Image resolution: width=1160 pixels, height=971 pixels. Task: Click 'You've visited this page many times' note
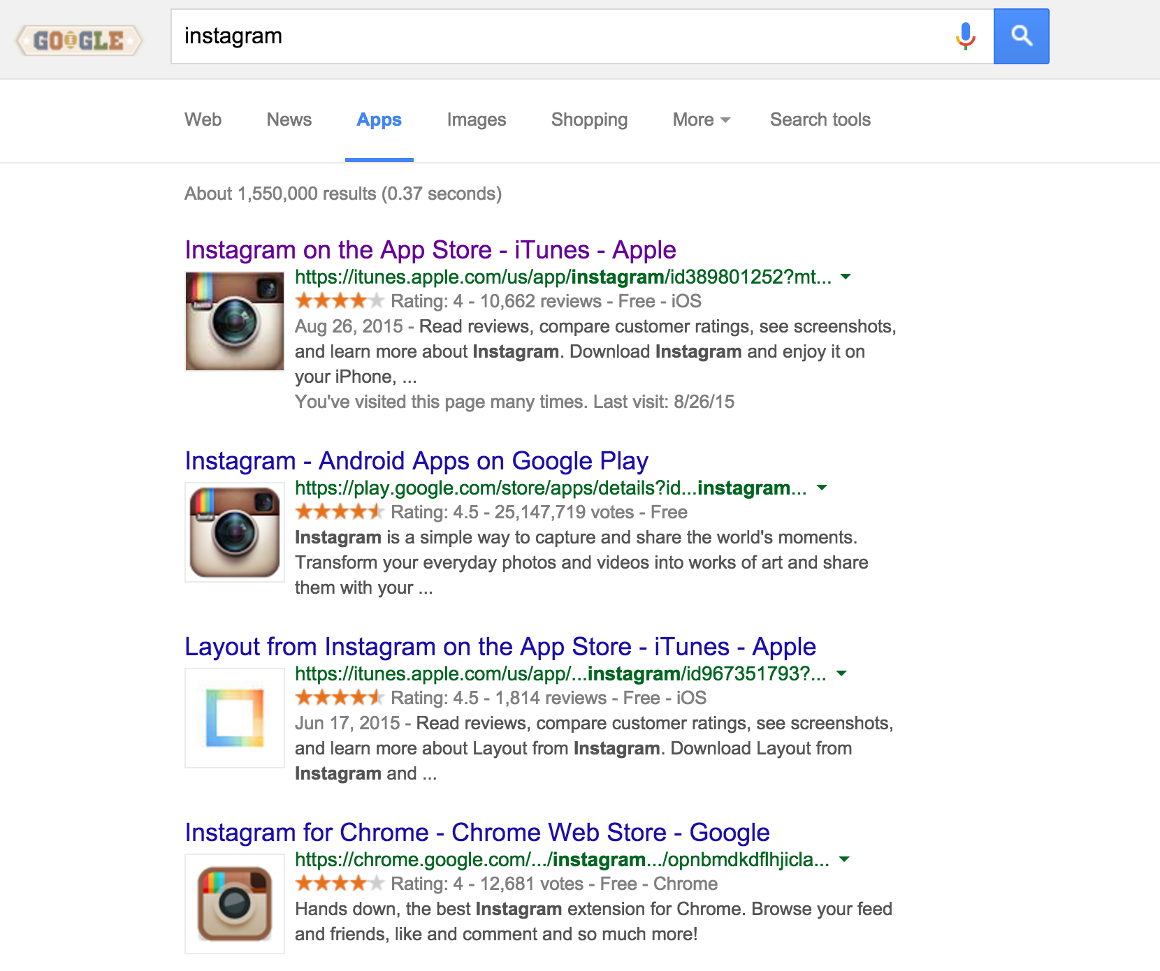514,402
